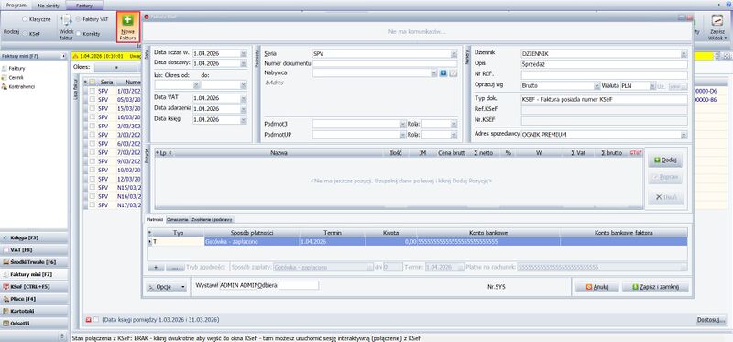Tick the checkbox for invoice 05/03/202 row

click(93, 99)
